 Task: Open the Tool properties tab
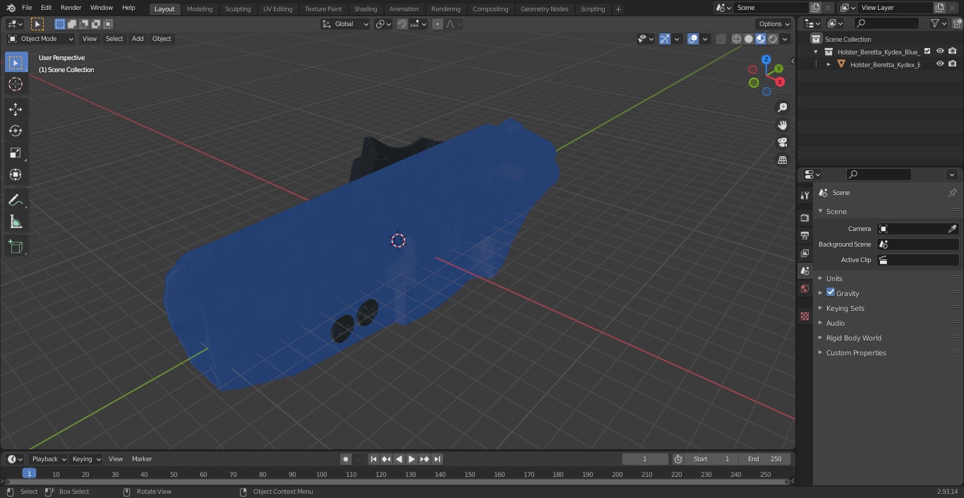click(x=805, y=195)
